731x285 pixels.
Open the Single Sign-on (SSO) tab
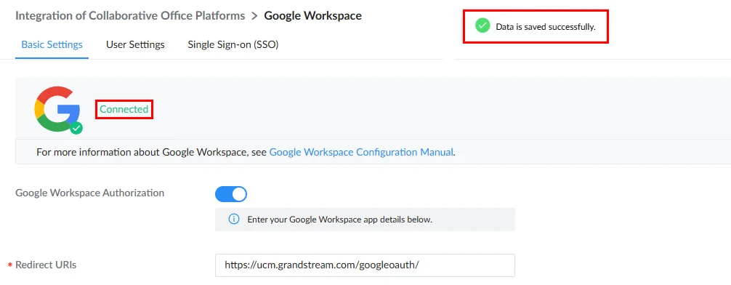(x=233, y=45)
